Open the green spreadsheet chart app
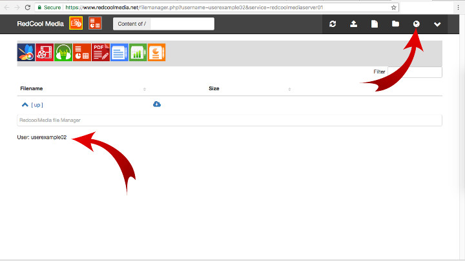 [x=138, y=53]
